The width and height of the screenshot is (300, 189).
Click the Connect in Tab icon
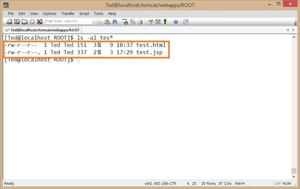[24, 22]
